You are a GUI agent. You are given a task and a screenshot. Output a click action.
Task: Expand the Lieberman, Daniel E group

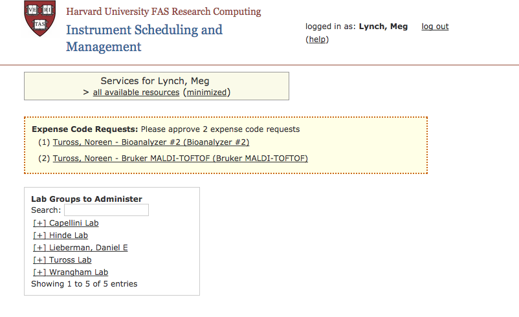point(80,248)
